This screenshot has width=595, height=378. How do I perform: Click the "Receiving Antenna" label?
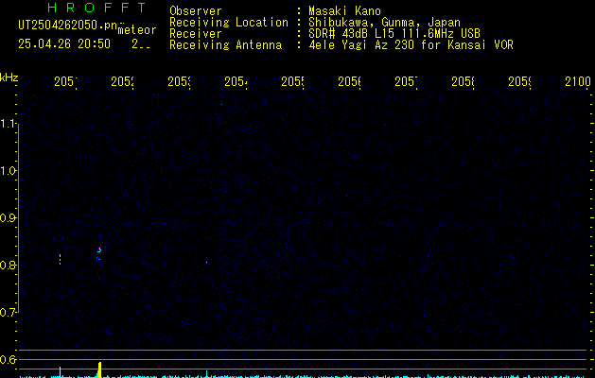point(225,45)
